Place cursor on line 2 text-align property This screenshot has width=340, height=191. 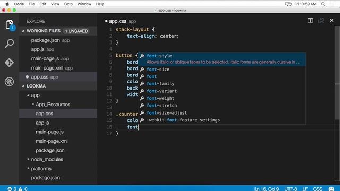pos(140,36)
